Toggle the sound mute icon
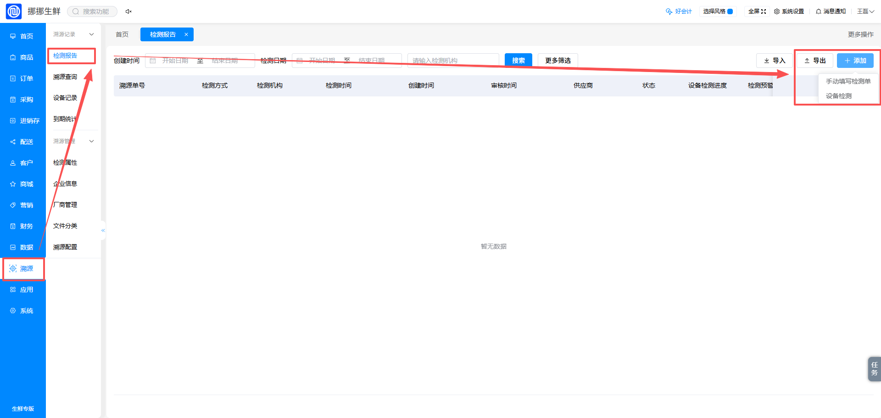 click(128, 11)
